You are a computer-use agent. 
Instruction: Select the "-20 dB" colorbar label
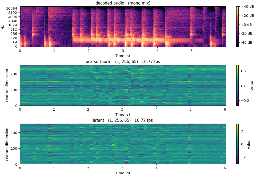click(x=247, y=33)
